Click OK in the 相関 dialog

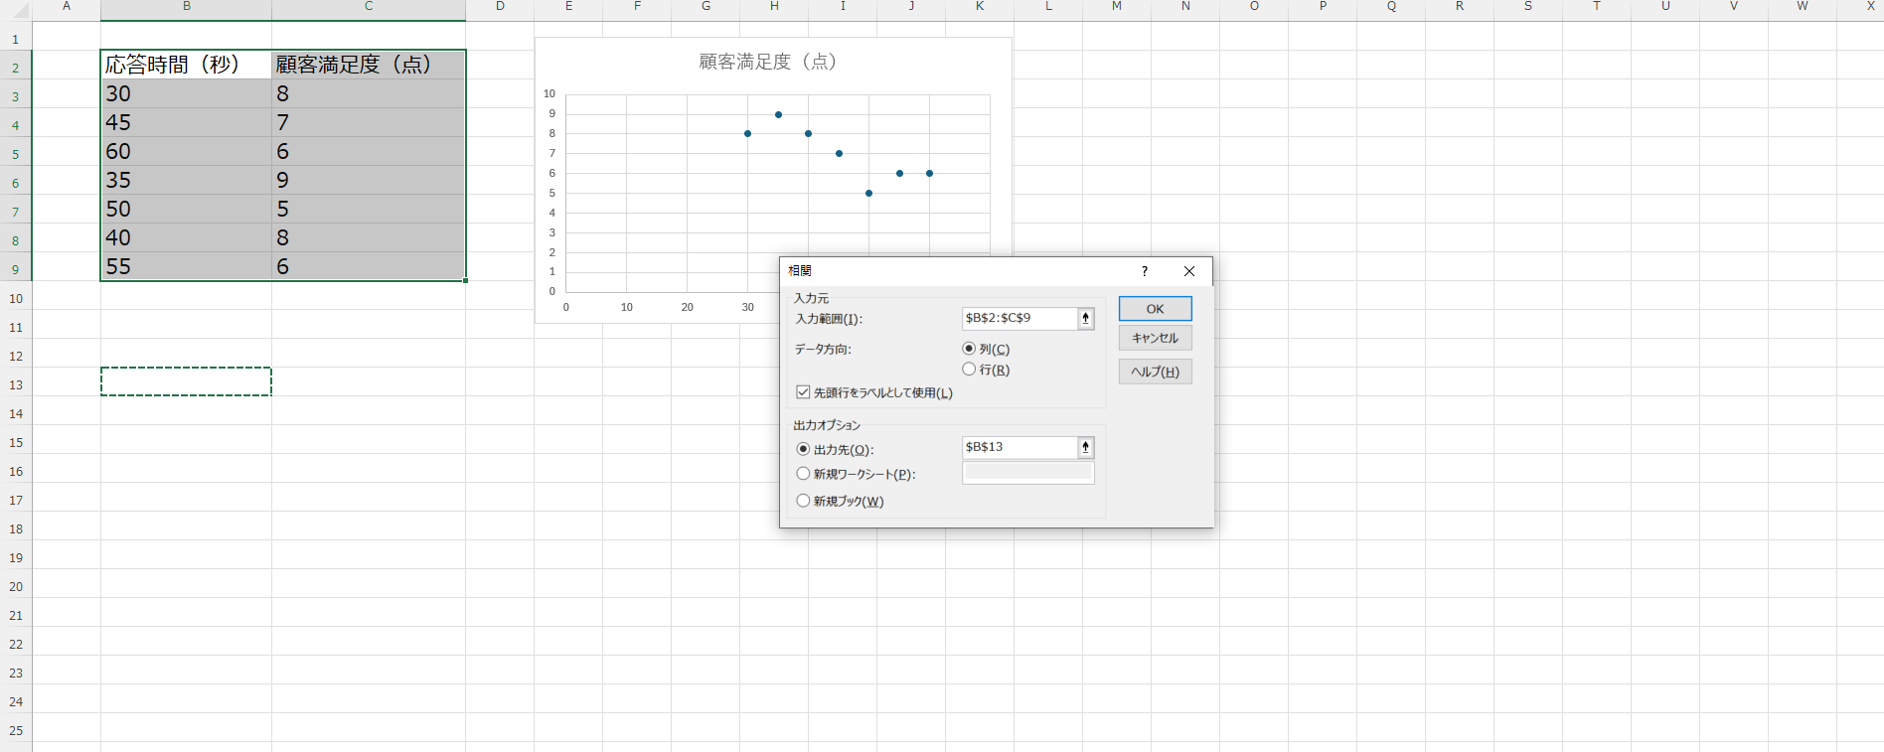pyautogui.click(x=1155, y=309)
